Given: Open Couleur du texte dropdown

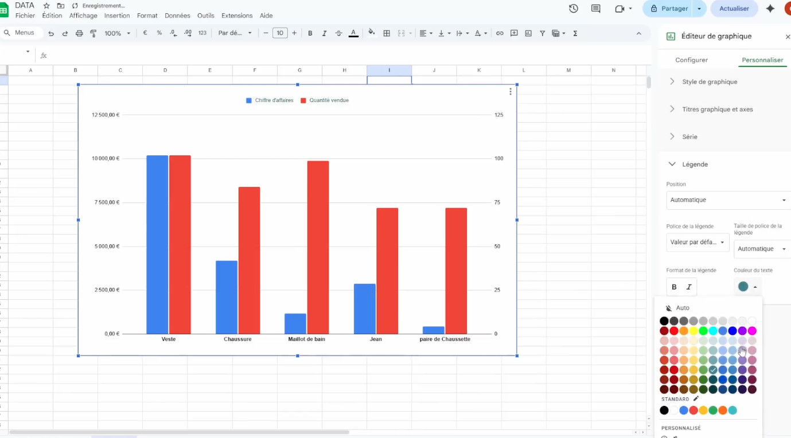Looking at the screenshot, I should click(x=747, y=287).
